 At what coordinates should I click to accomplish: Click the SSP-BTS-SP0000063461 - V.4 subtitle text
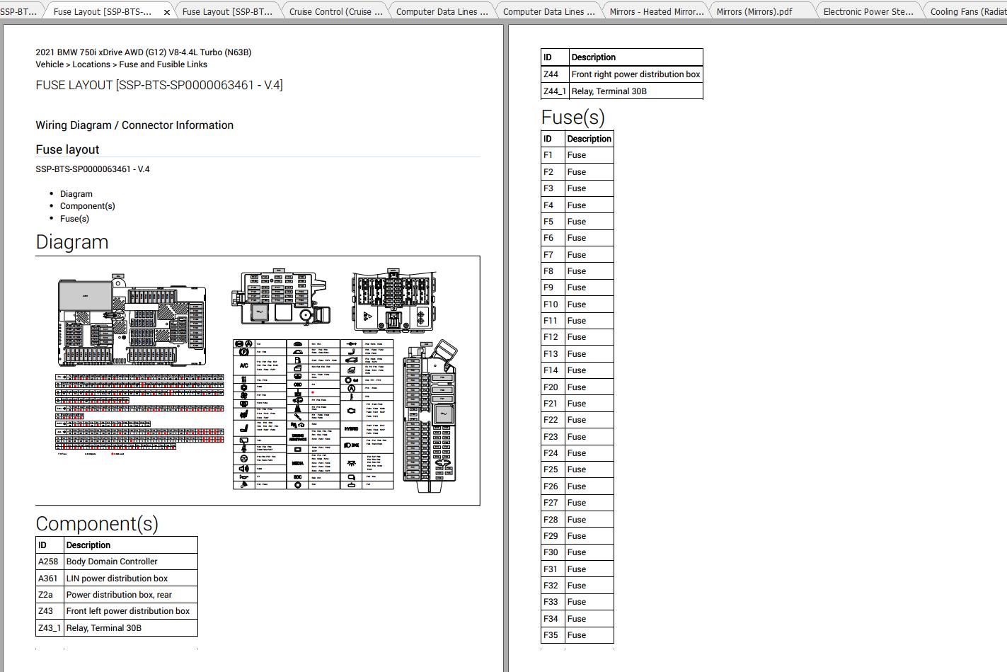(93, 169)
